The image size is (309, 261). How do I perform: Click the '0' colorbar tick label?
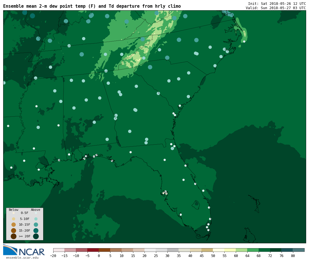click(99, 256)
